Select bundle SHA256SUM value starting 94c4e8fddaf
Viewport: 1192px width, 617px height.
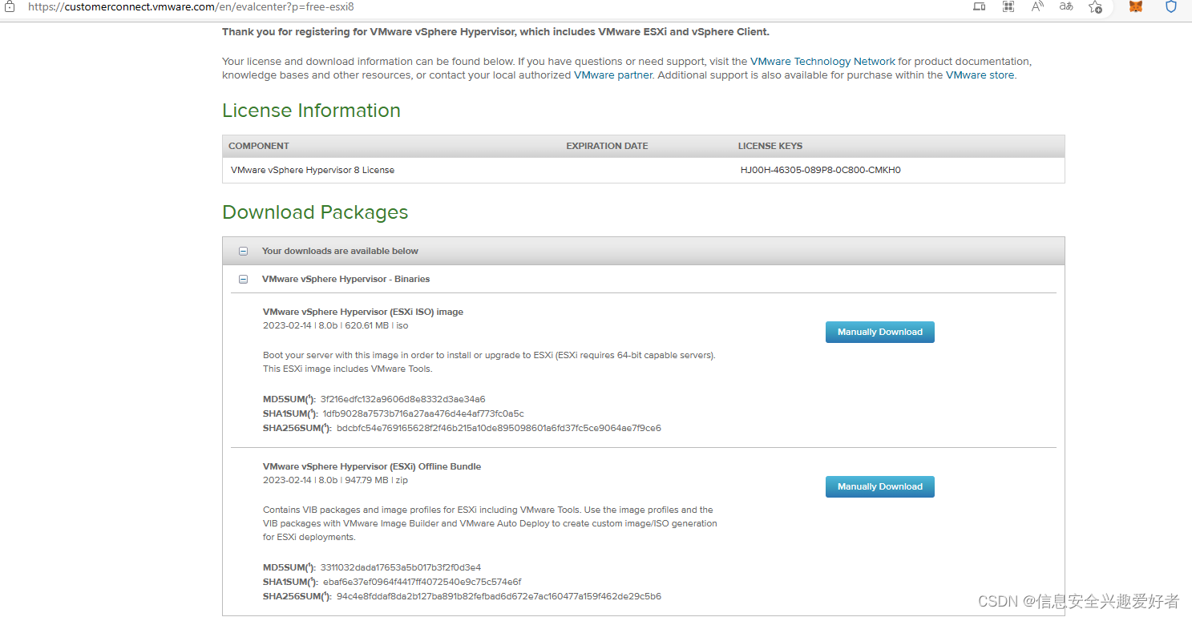pos(499,596)
